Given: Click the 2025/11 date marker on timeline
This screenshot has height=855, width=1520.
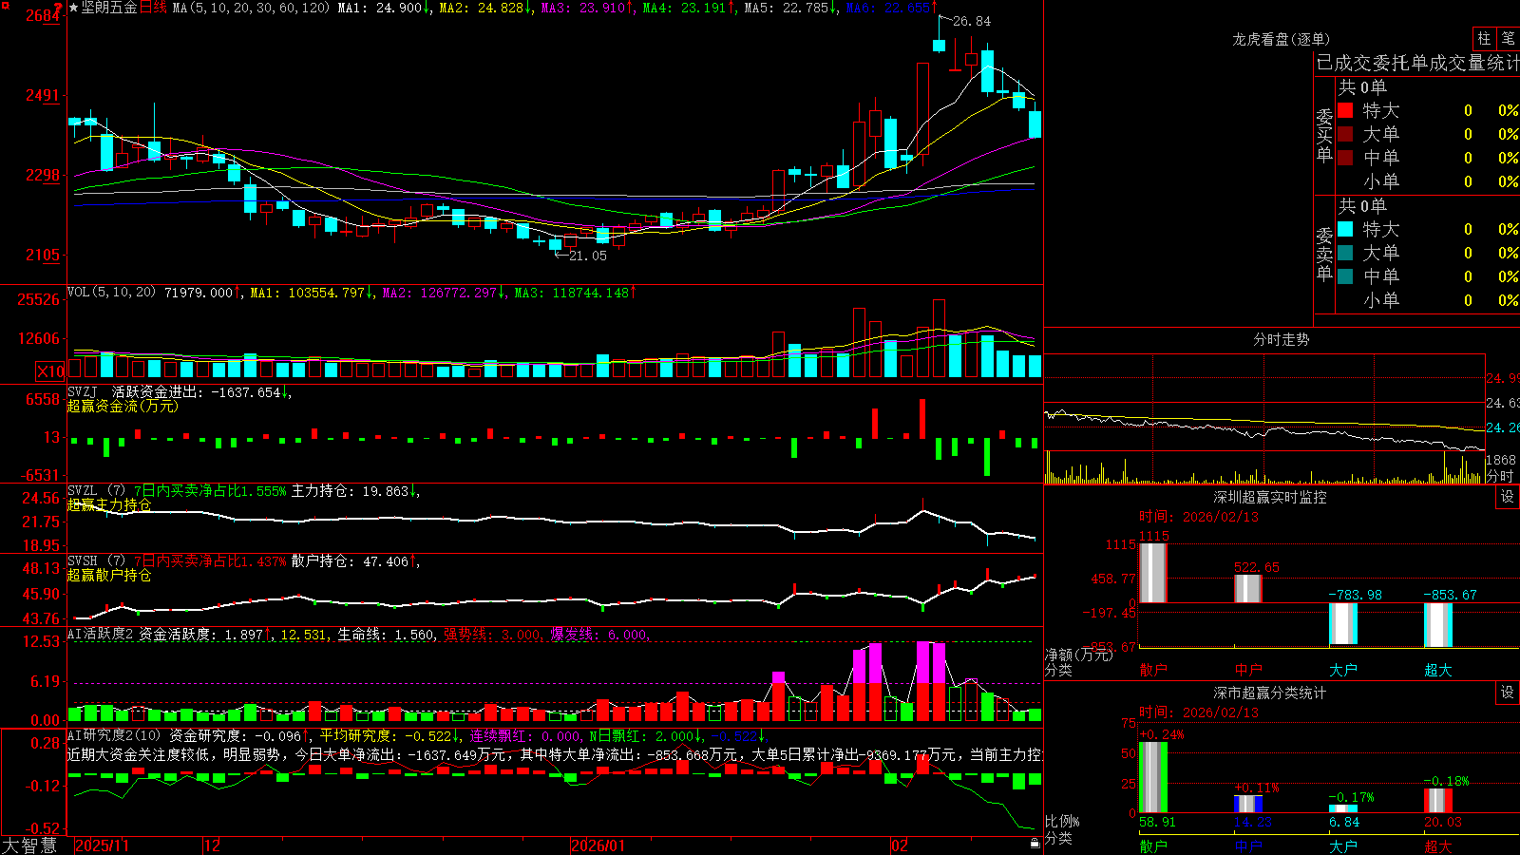Looking at the screenshot, I should tap(102, 845).
